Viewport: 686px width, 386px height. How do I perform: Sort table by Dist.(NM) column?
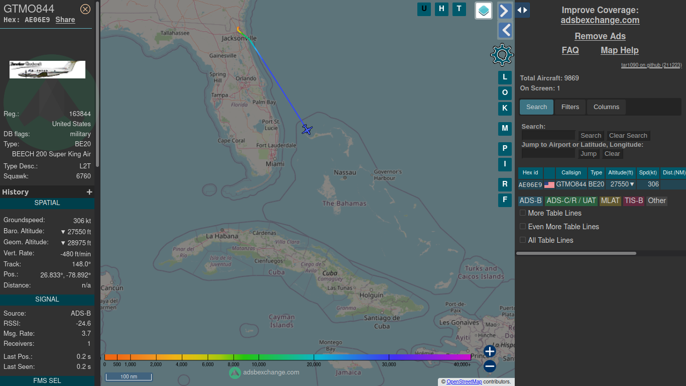coord(673,173)
